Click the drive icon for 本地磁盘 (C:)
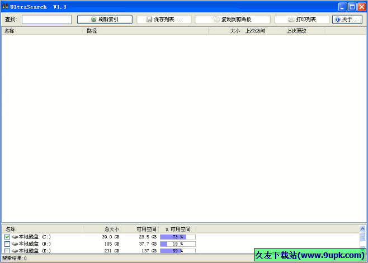368x263 pixels. [x=15, y=237]
